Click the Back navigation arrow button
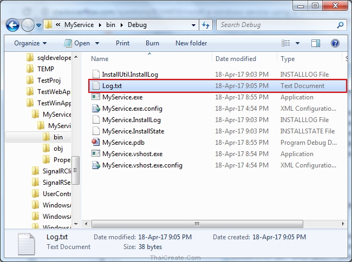352x262 pixels. pos(12,25)
